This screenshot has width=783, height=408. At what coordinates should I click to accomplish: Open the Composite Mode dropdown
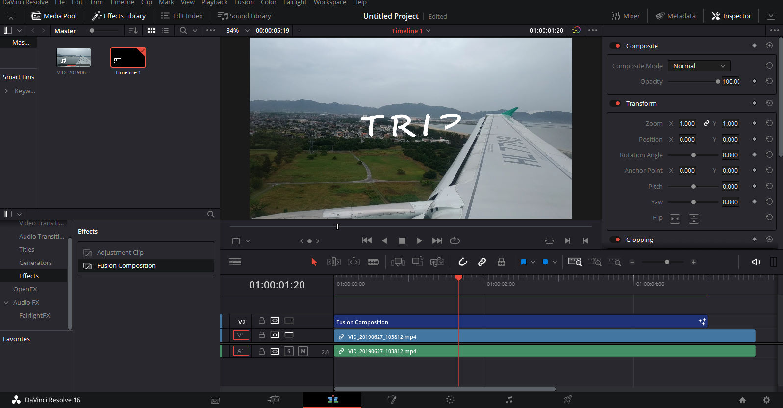(x=699, y=66)
